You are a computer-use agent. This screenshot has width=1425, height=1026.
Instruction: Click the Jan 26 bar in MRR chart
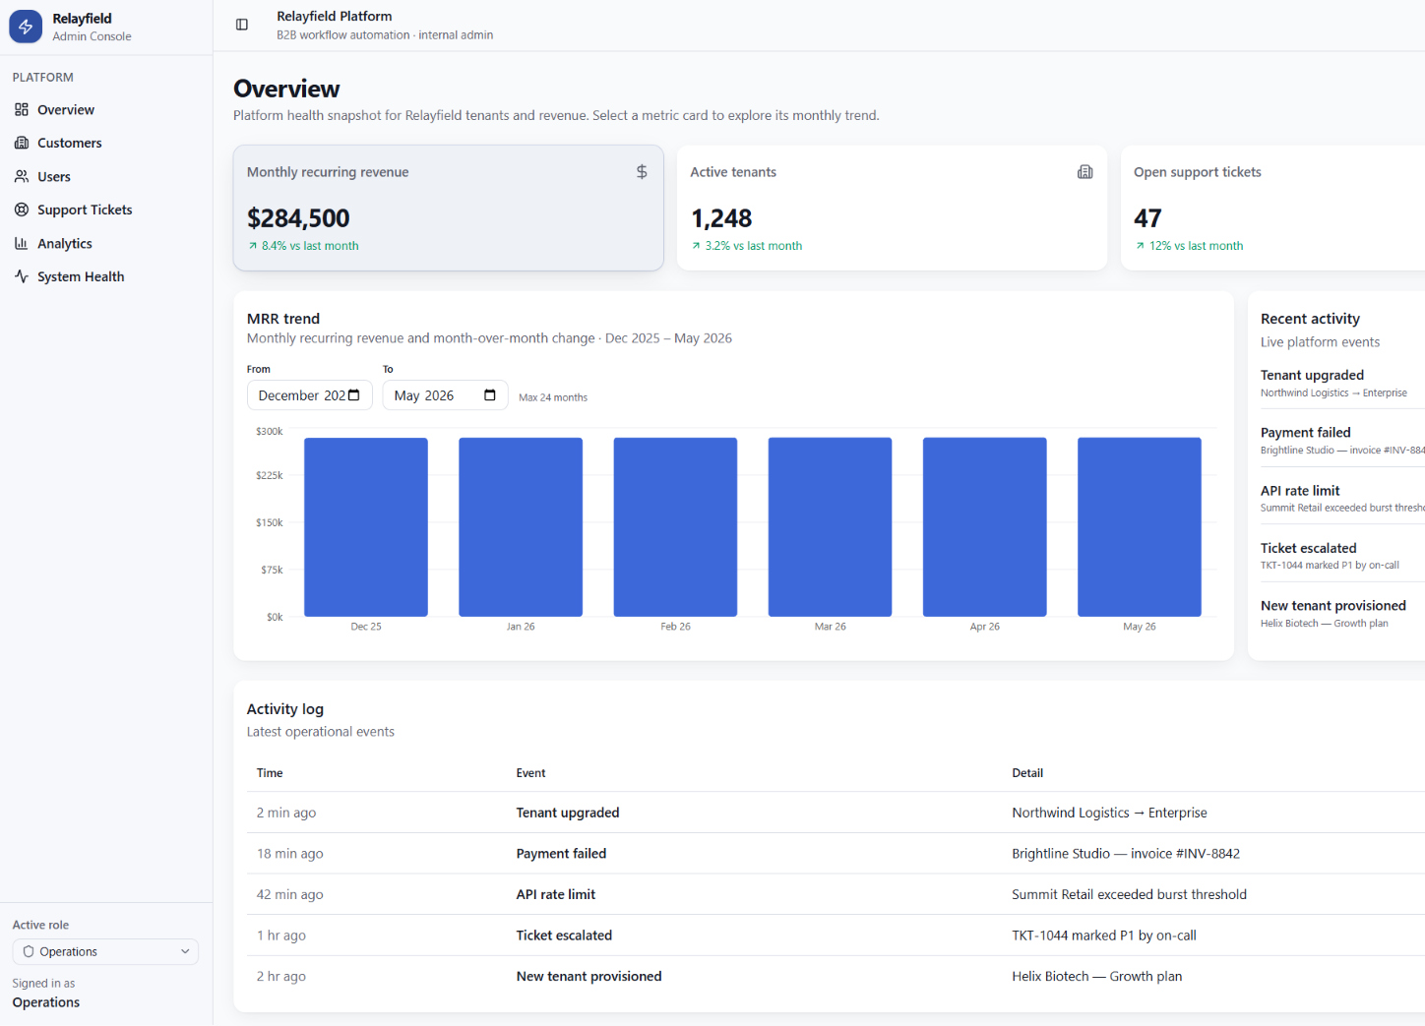(521, 526)
